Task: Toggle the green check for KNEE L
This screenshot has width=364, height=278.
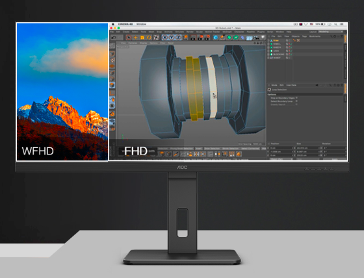Action: pos(291,44)
